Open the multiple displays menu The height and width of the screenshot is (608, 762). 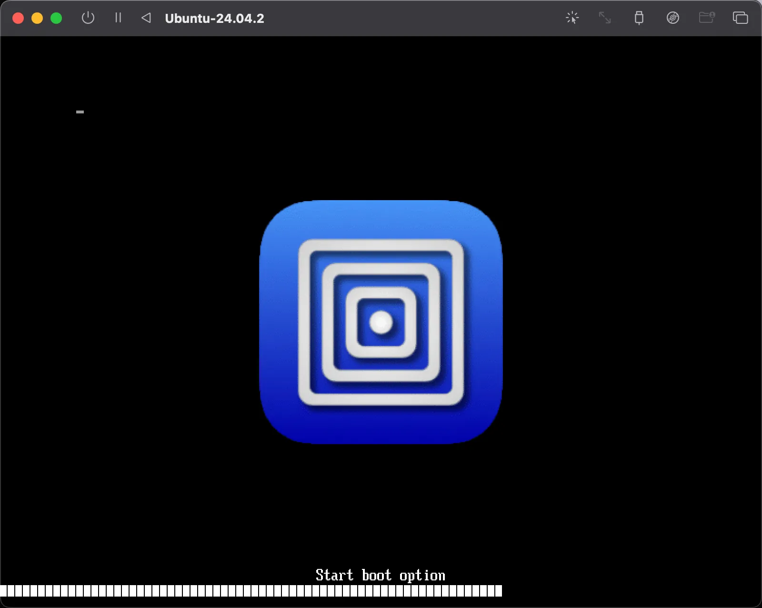[741, 18]
